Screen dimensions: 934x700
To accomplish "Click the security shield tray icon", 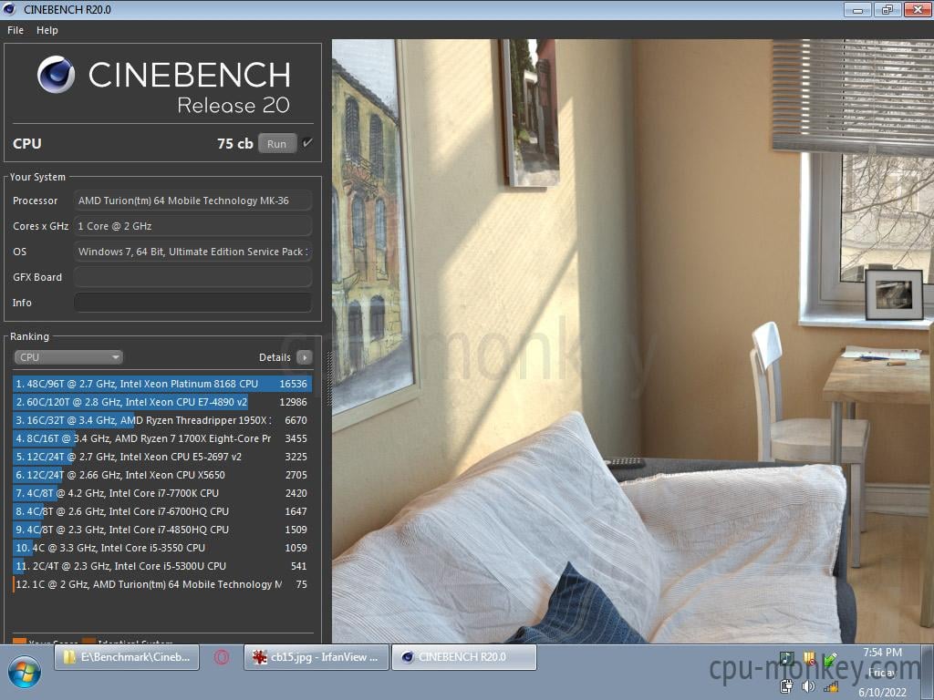I will click(x=809, y=658).
